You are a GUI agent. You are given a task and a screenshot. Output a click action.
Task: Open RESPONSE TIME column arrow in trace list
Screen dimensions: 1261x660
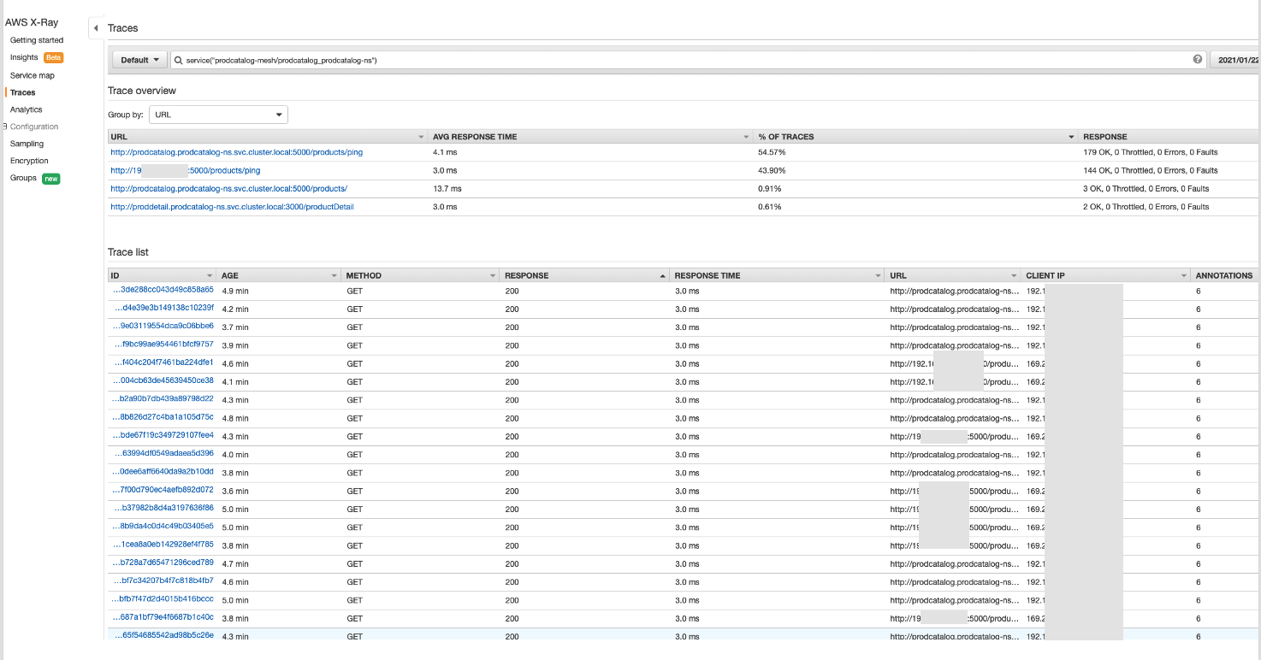tap(878, 275)
